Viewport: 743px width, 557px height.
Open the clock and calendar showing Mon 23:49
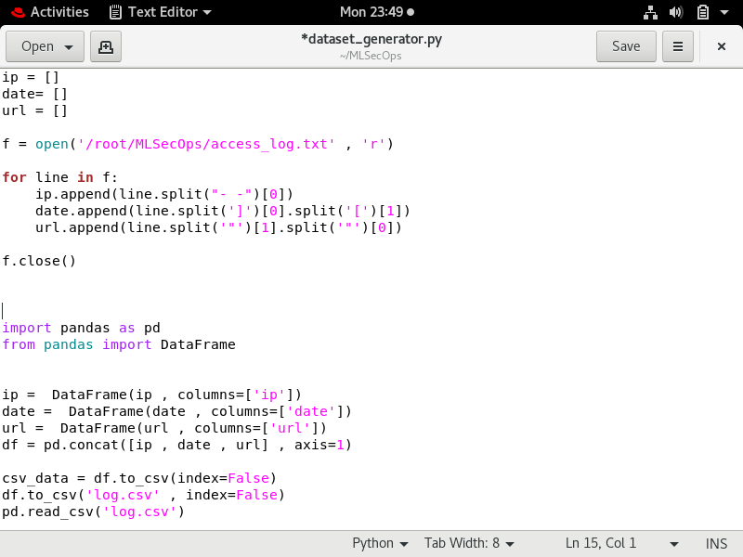coord(377,12)
